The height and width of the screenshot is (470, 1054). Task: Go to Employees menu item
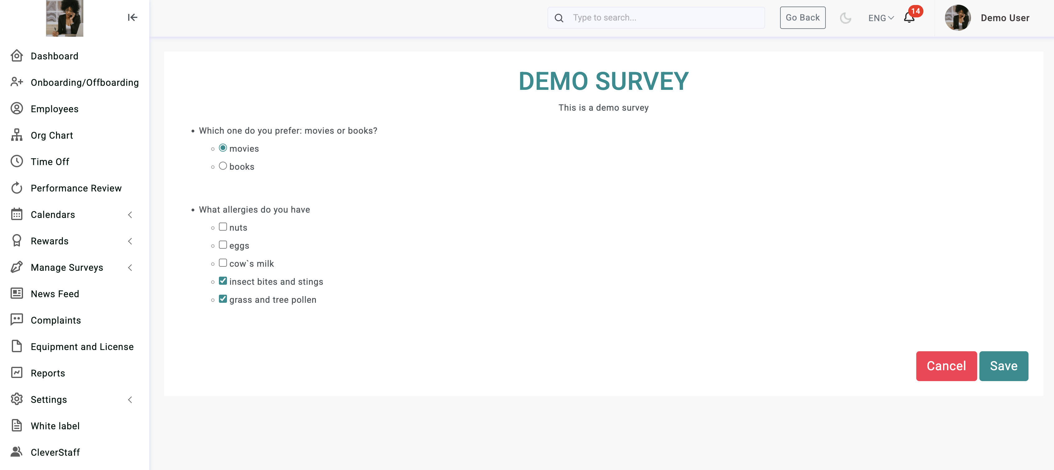54,109
